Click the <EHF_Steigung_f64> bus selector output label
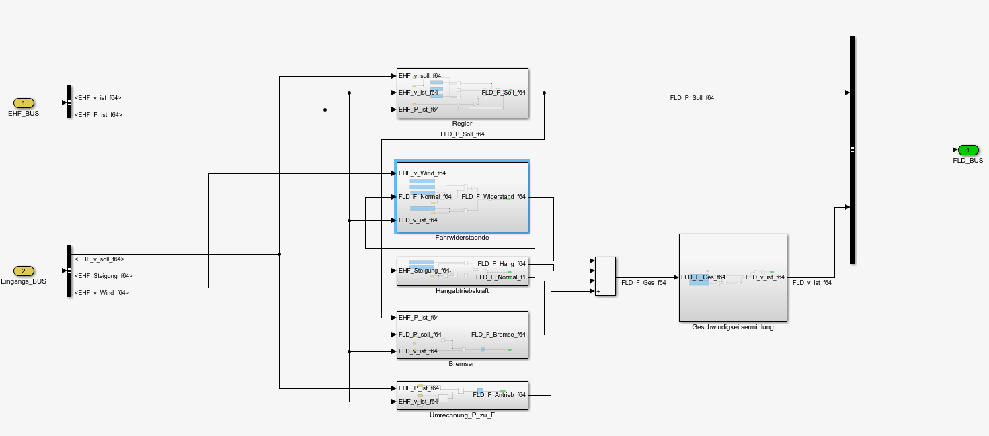The height and width of the screenshot is (436, 989). pyautogui.click(x=104, y=276)
